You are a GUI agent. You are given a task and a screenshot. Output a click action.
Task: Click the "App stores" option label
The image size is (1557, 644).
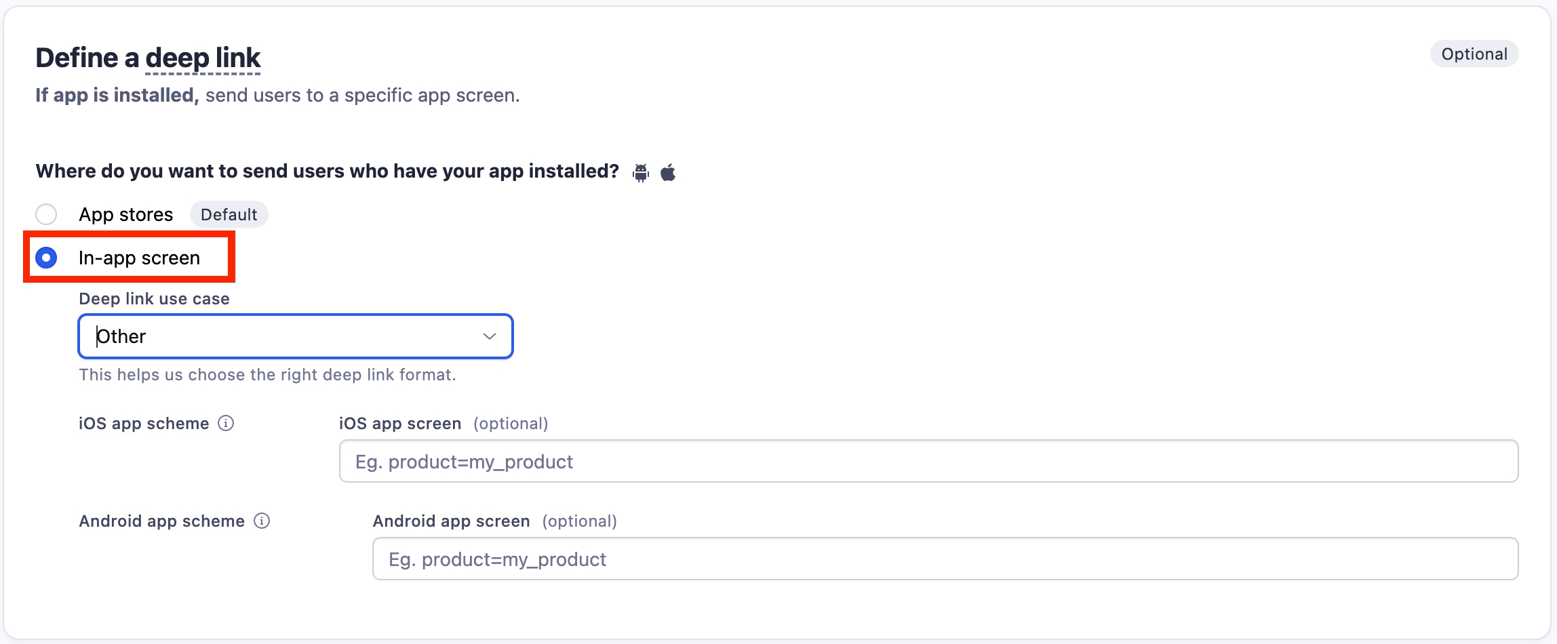(126, 215)
